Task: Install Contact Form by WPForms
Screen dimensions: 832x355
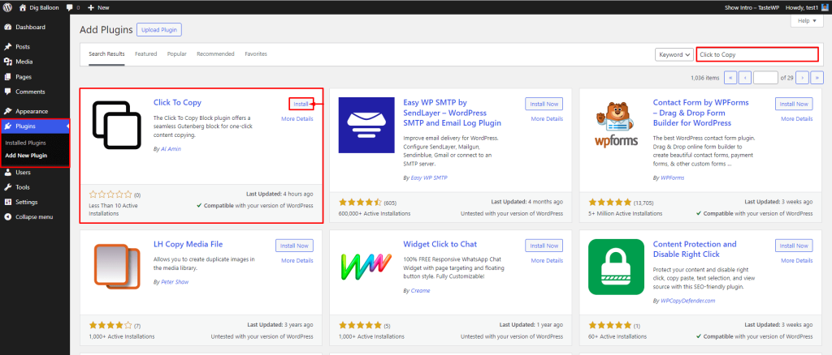Action: [x=794, y=105]
